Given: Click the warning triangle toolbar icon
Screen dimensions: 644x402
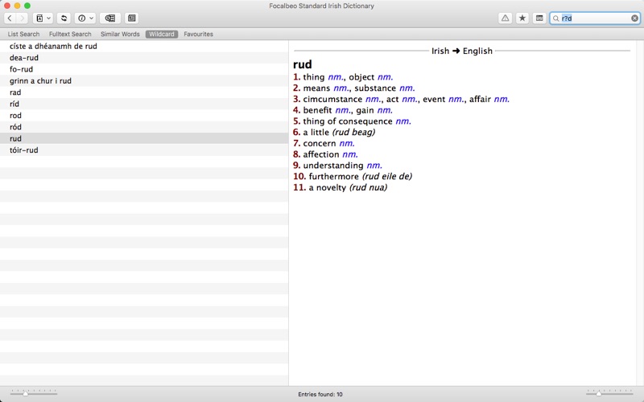Looking at the screenshot, I should pyautogui.click(x=506, y=18).
